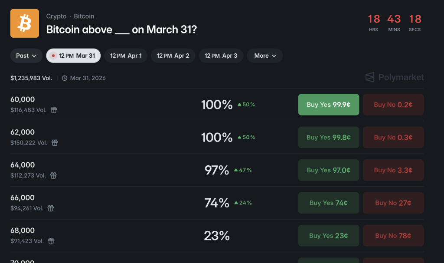Select the 12 PM Mar 31 tab
Screen dimensions: 444x263
click(x=73, y=56)
